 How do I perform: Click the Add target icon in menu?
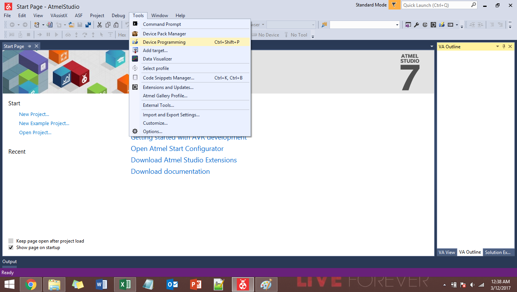[x=135, y=50]
